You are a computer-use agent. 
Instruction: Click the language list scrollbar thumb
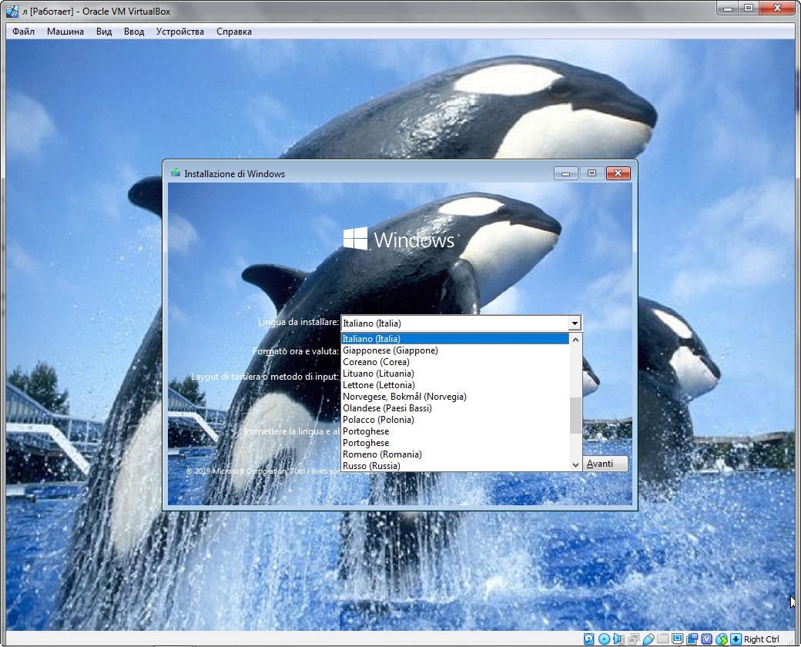575,416
